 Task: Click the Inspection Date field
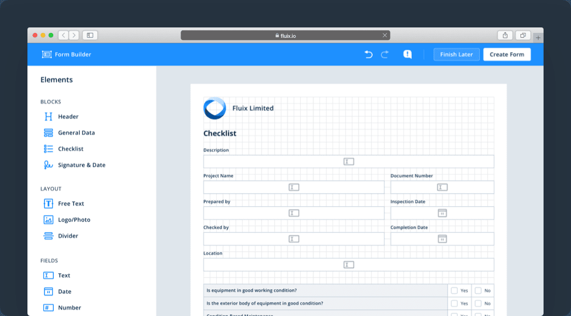click(x=442, y=213)
